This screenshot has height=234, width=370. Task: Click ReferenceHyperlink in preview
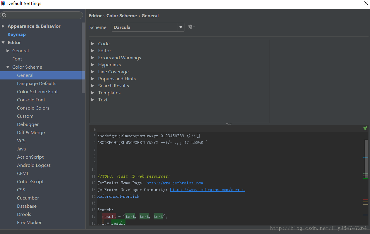click(118, 196)
